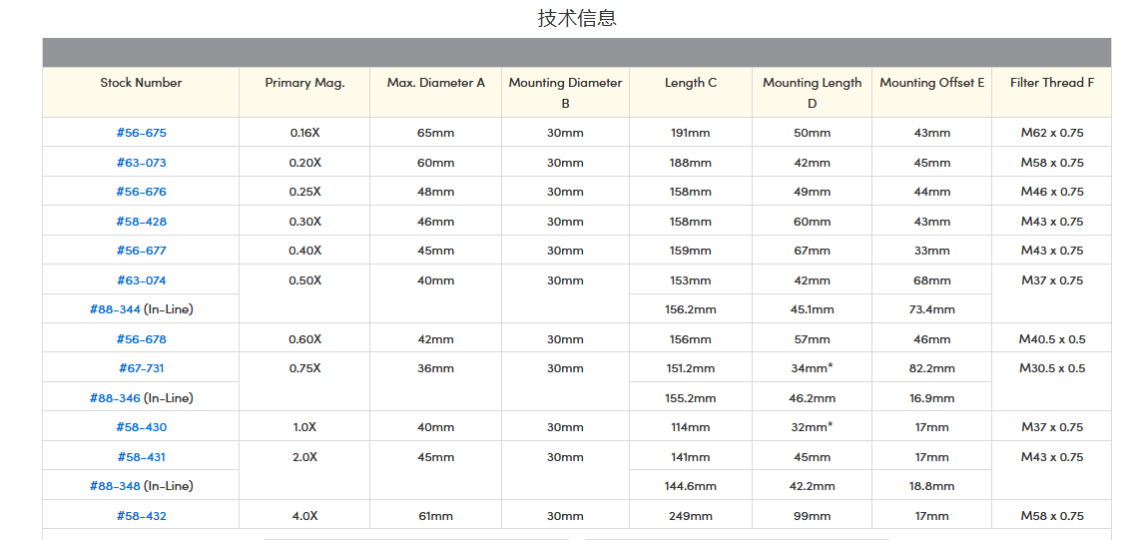Open the #56-678 product link

(x=141, y=339)
